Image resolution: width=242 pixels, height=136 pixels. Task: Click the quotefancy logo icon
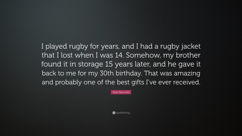pos(114,112)
